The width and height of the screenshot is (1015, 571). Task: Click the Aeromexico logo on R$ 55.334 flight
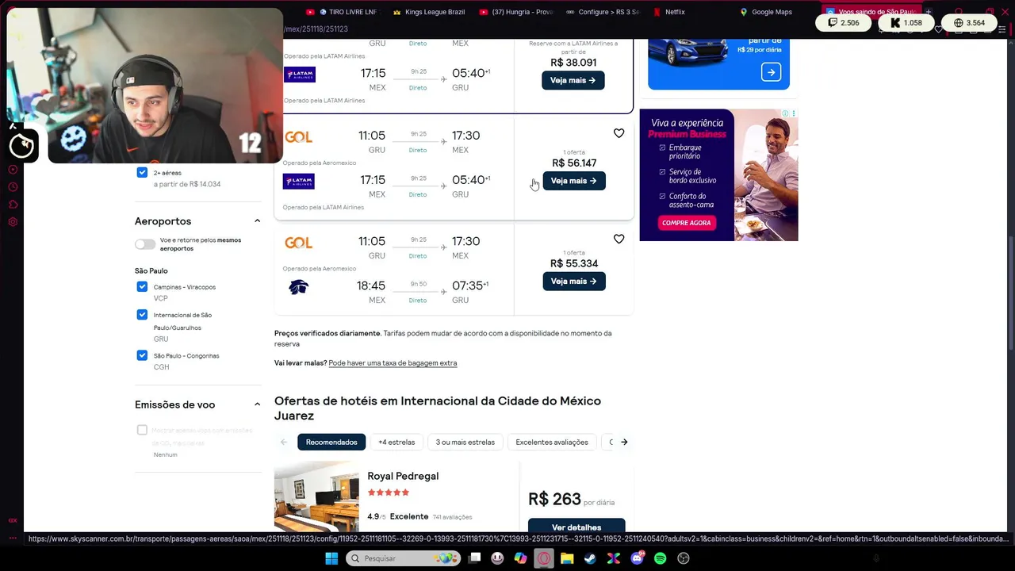click(298, 287)
